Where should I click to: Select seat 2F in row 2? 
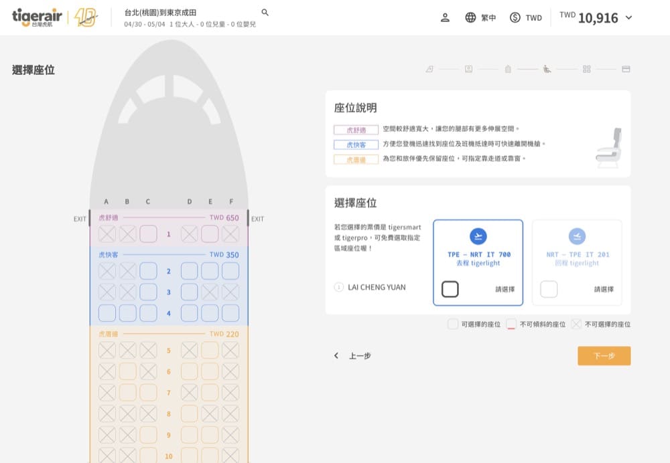point(230,271)
